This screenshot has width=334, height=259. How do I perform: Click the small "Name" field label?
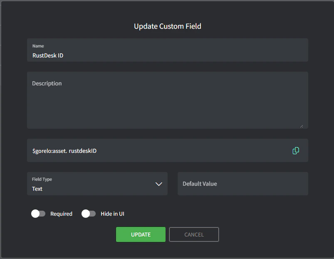38,46
